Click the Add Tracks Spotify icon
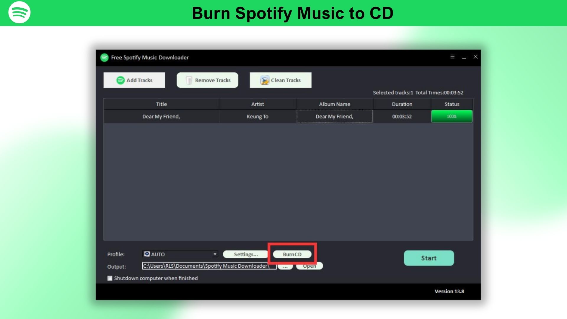Screen dimensions: 567x319 click(120, 80)
